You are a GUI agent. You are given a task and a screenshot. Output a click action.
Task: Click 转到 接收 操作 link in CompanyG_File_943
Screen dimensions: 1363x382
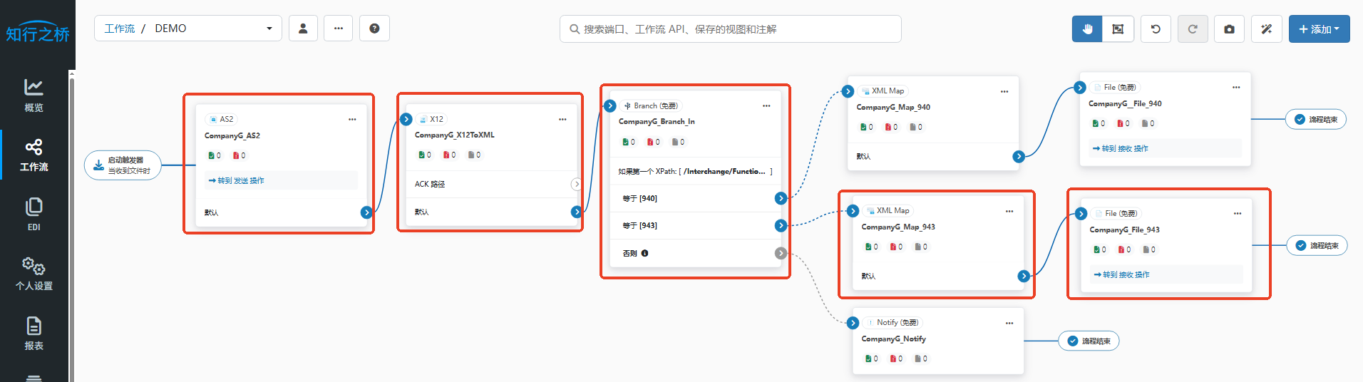pyautogui.click(x=1122, y=274)
